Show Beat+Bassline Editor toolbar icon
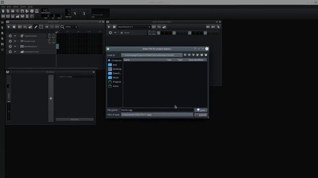This screenshot has width=318, height=178. [x=8, y=16]
